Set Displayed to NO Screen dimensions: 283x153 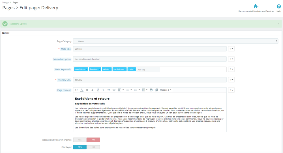(93, 147)
